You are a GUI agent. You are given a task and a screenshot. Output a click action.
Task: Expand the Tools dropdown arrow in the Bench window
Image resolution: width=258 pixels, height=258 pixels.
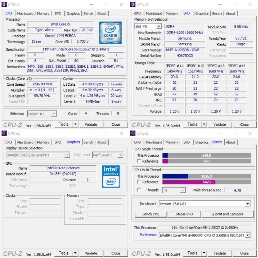pos(204,253)
